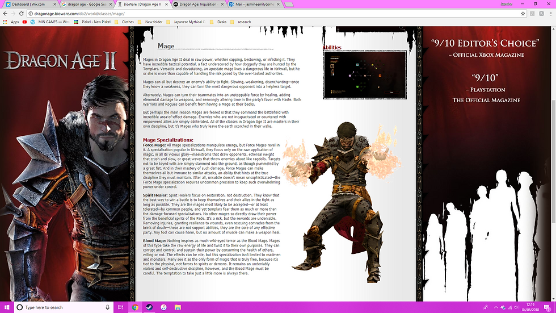Open the New folder bookmark folder
Screen dimensions: 556x313
150,22
